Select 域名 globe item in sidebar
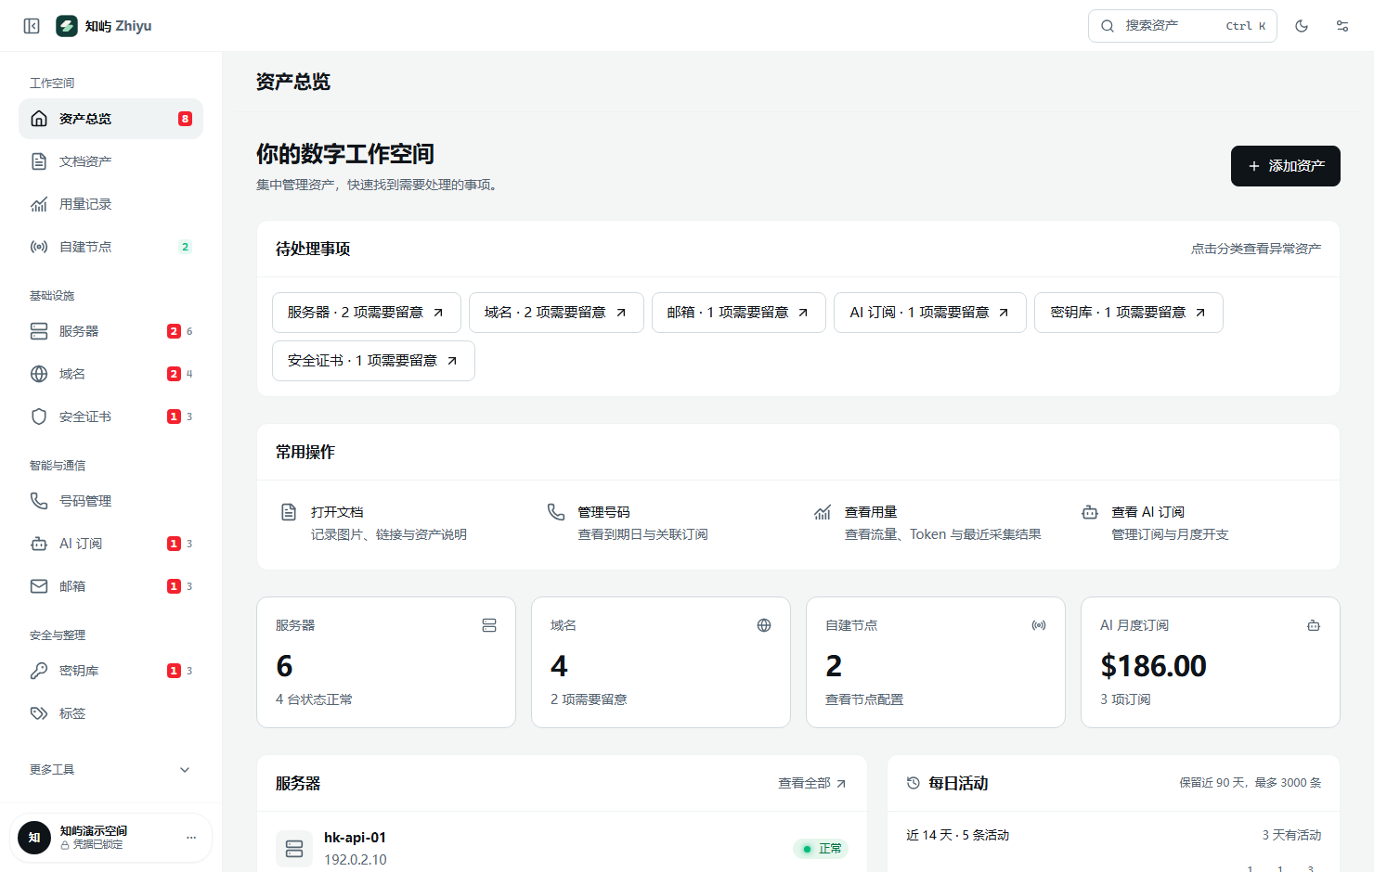The image size is (1374, 872). (x=110, y=374)
